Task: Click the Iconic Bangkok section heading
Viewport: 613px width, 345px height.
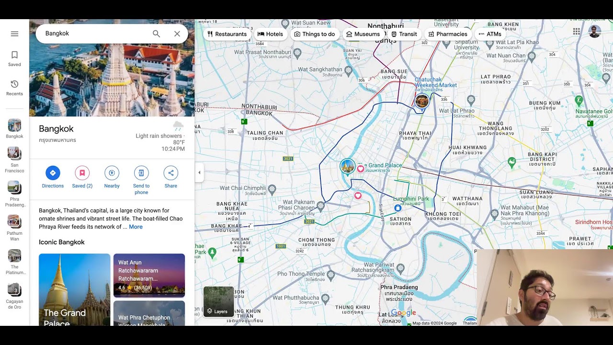Action: (62, 242)
